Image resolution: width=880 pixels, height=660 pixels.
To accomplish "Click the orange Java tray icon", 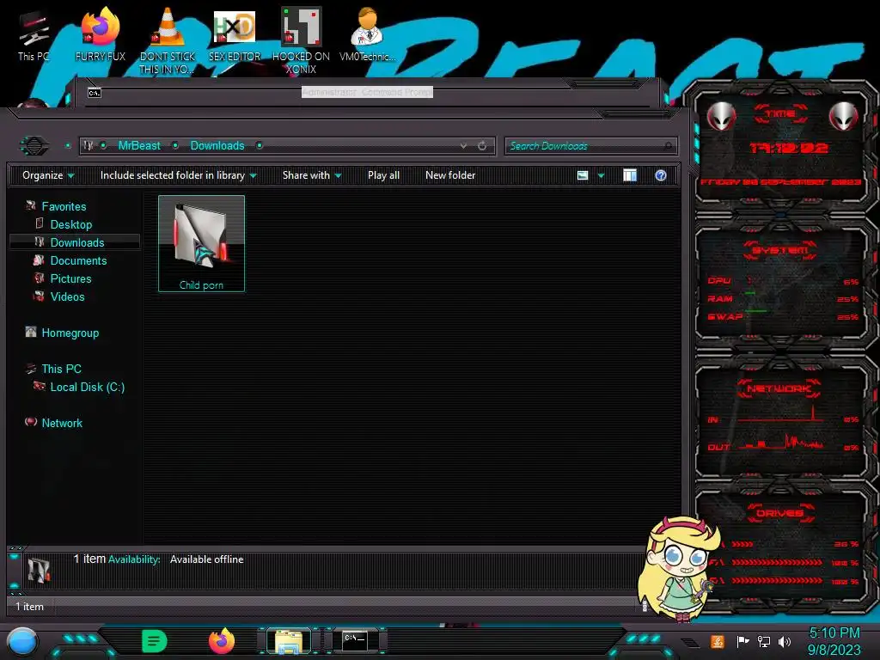I will click(x=718, y=641).
